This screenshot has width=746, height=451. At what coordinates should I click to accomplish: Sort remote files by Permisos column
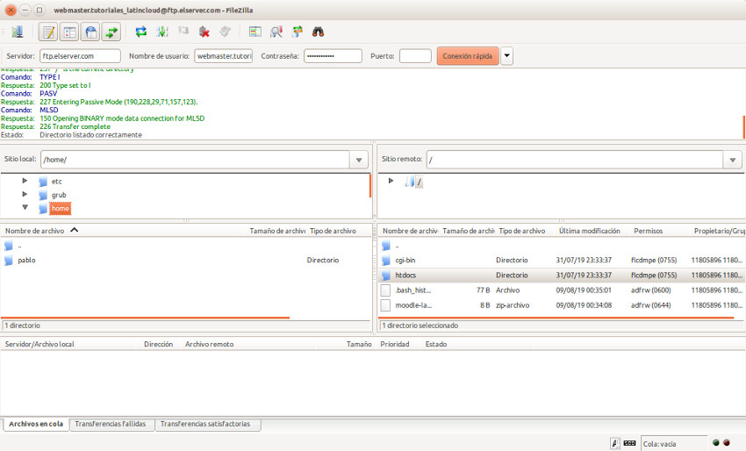point(648,231)
